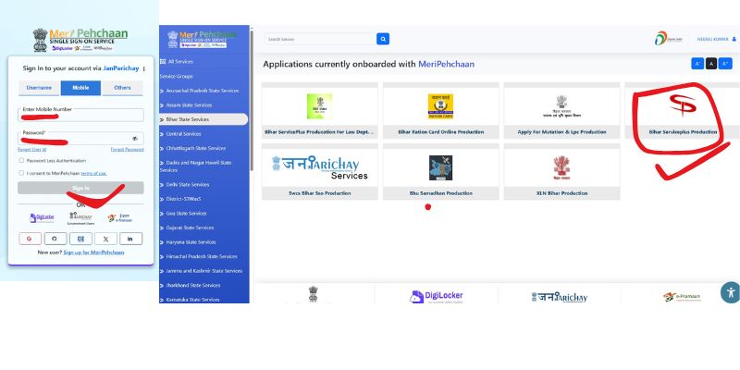Click the Password input field
The height and width of the screenshot is (370, 740).
pos(80,138)
